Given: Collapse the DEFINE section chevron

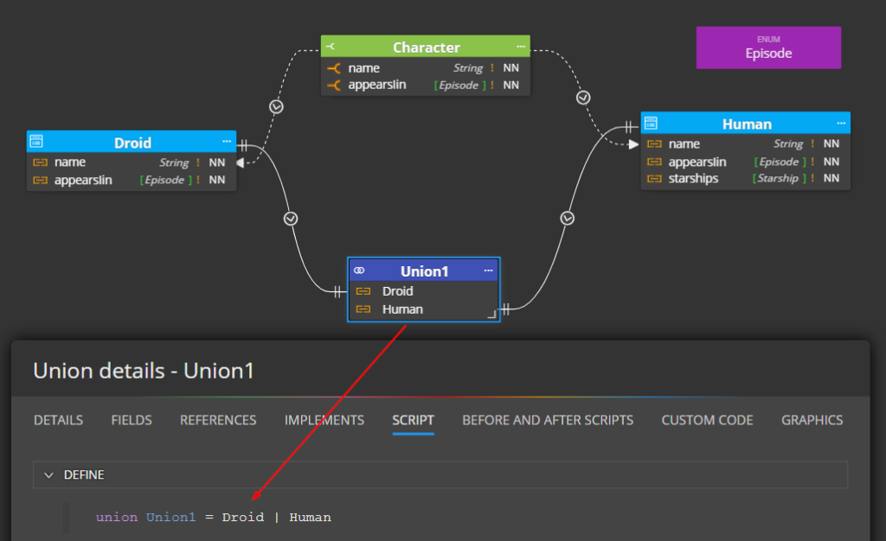Looking at the screenshot, I should pos(48,475).
